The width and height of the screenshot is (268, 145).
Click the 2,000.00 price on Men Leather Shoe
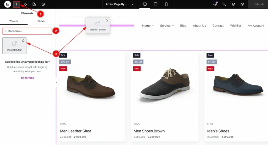click(80, 137)
